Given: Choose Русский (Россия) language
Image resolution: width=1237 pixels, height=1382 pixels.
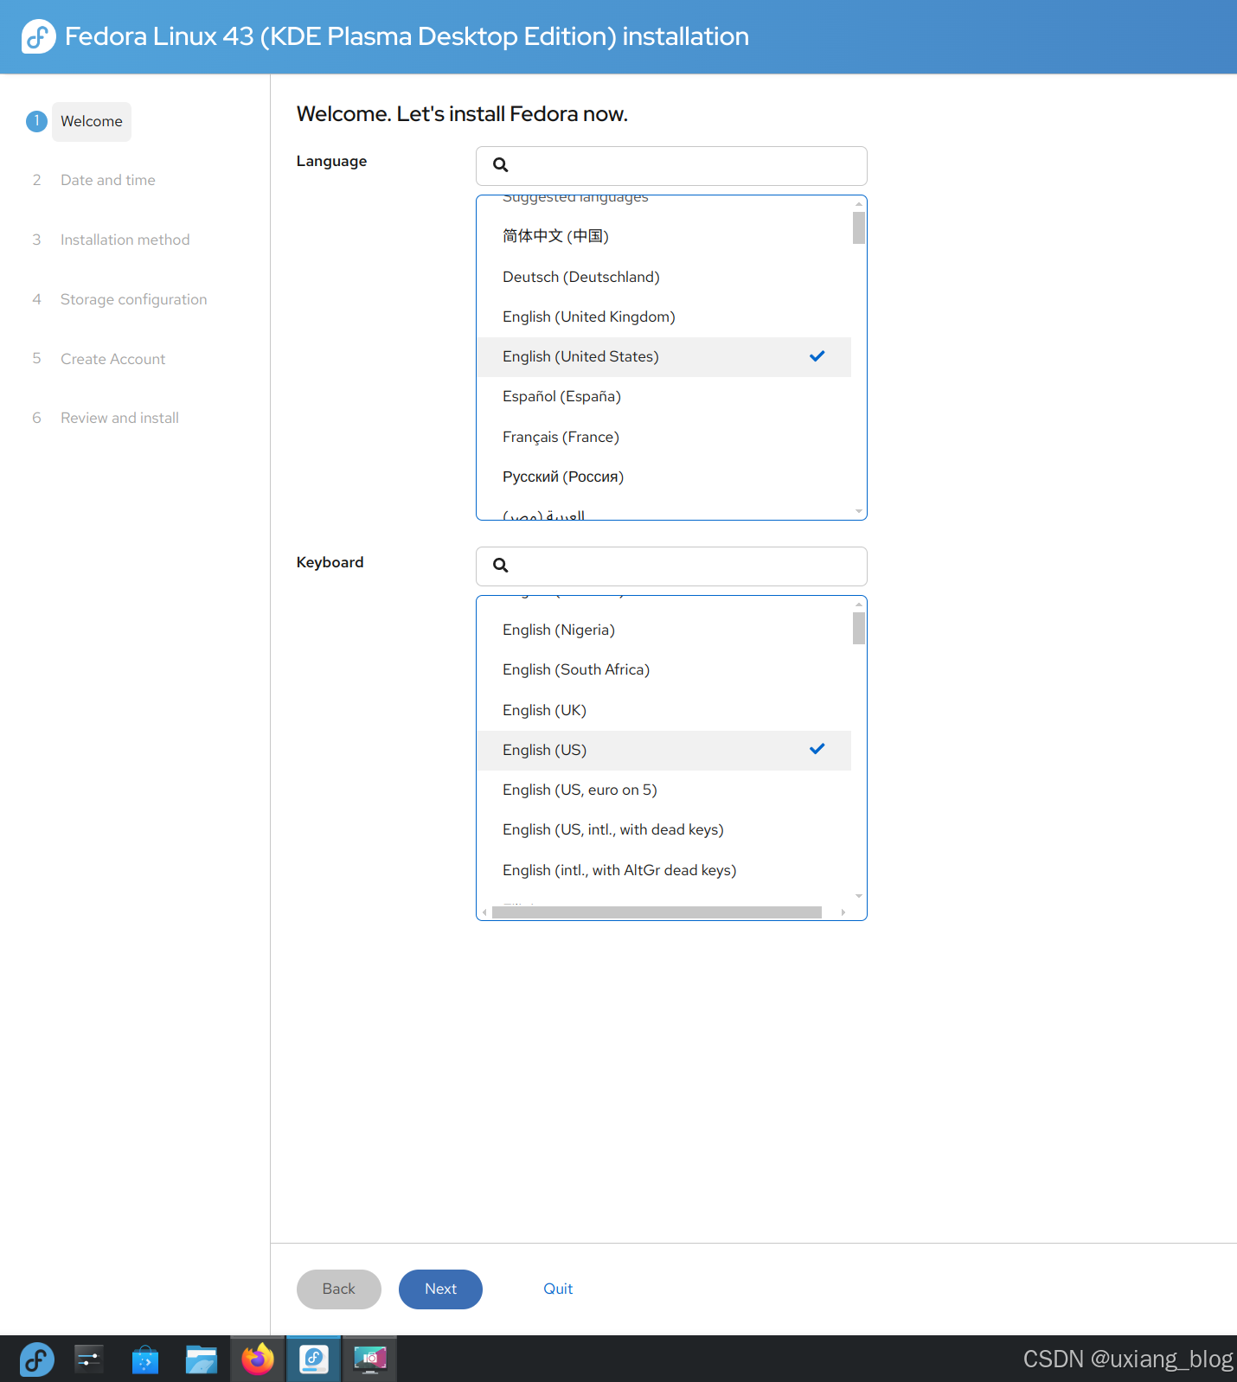Looking at the screenshot, I should click(x=663, y=477).
